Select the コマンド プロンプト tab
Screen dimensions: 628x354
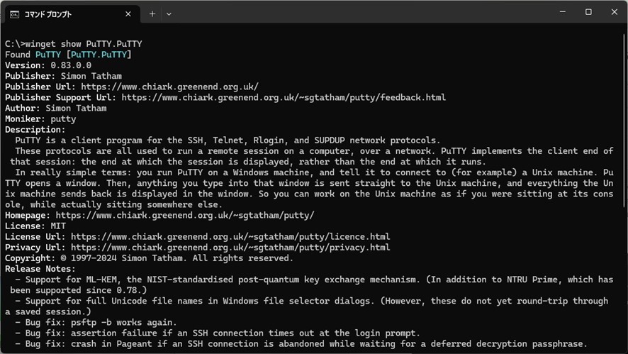point(64,13)
